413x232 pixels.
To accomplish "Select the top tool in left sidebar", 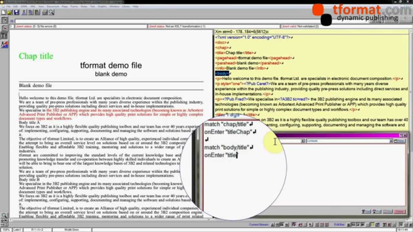I will click(5, 20).
